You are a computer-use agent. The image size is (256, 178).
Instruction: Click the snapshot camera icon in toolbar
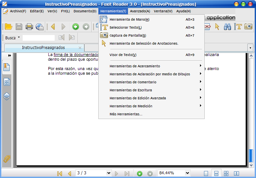click(248, 27)
